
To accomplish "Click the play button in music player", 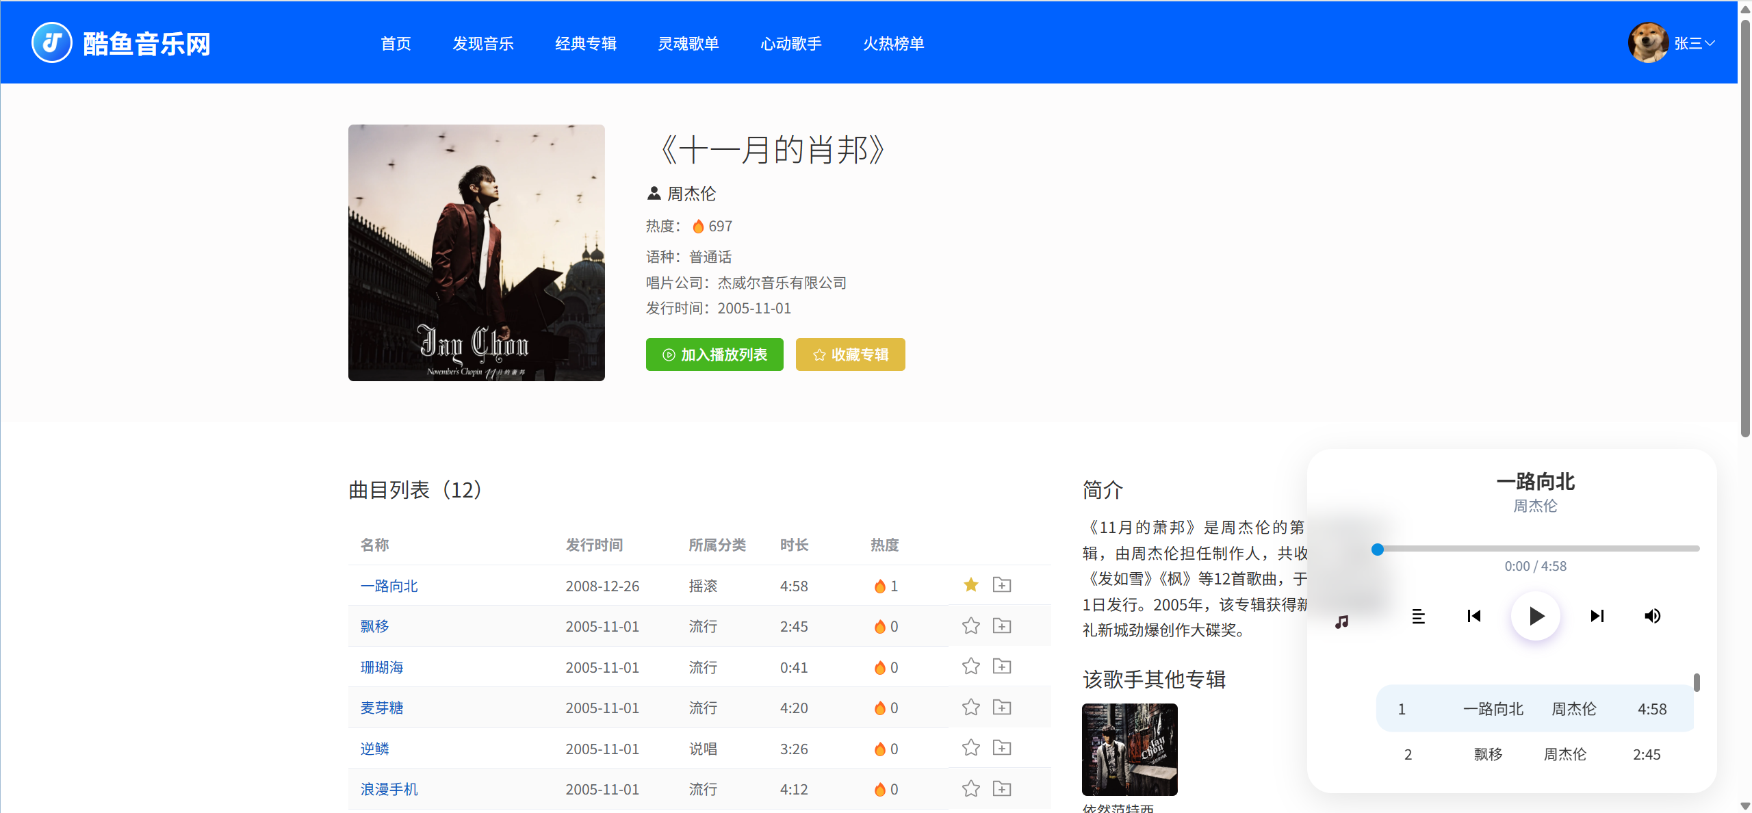I will (x=1535, y=616).
